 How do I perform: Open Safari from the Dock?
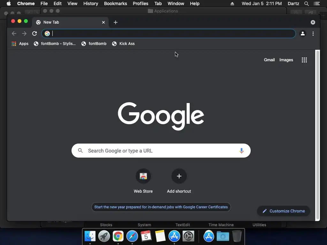point(132,236)
